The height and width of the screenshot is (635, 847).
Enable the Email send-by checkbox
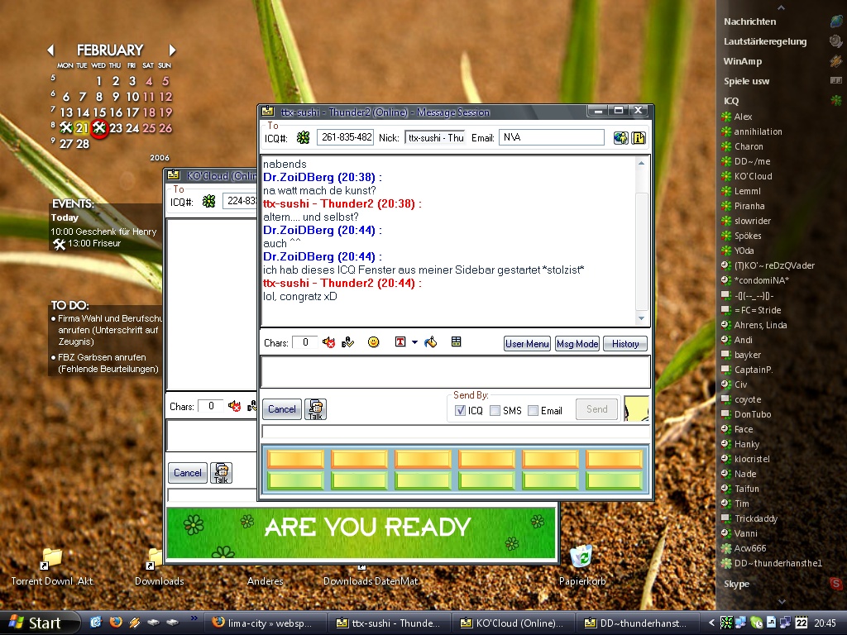pyautogui.click(x=534, y=410)
